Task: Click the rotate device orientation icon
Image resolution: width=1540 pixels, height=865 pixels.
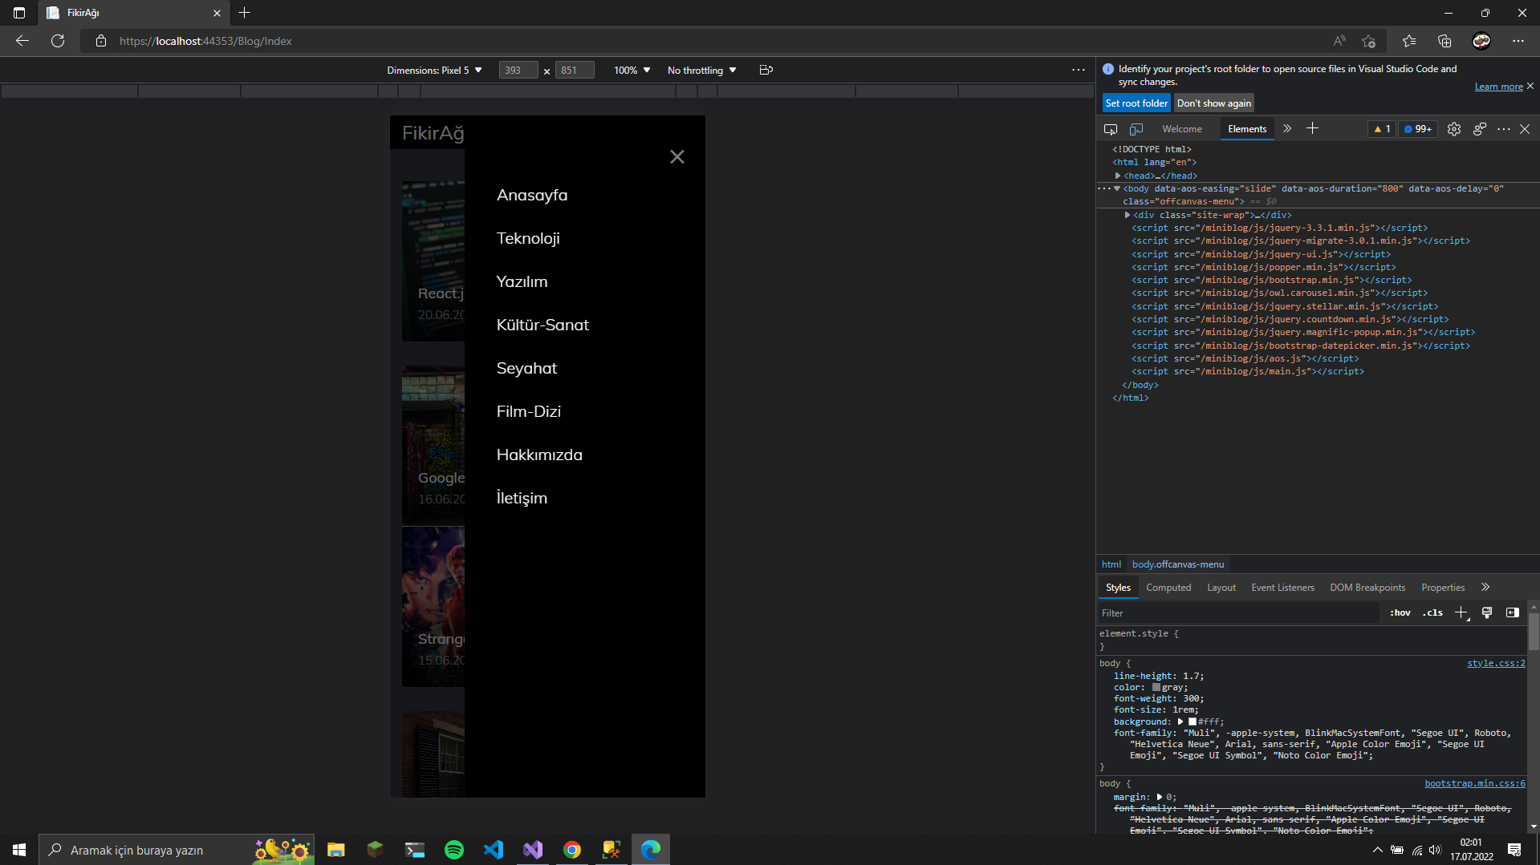Action: coord(766,71)
